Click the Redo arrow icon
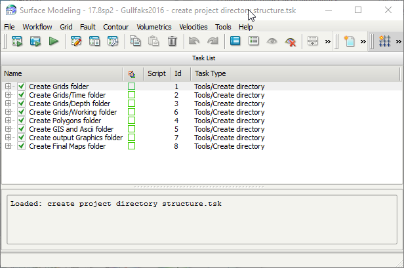 212,42
